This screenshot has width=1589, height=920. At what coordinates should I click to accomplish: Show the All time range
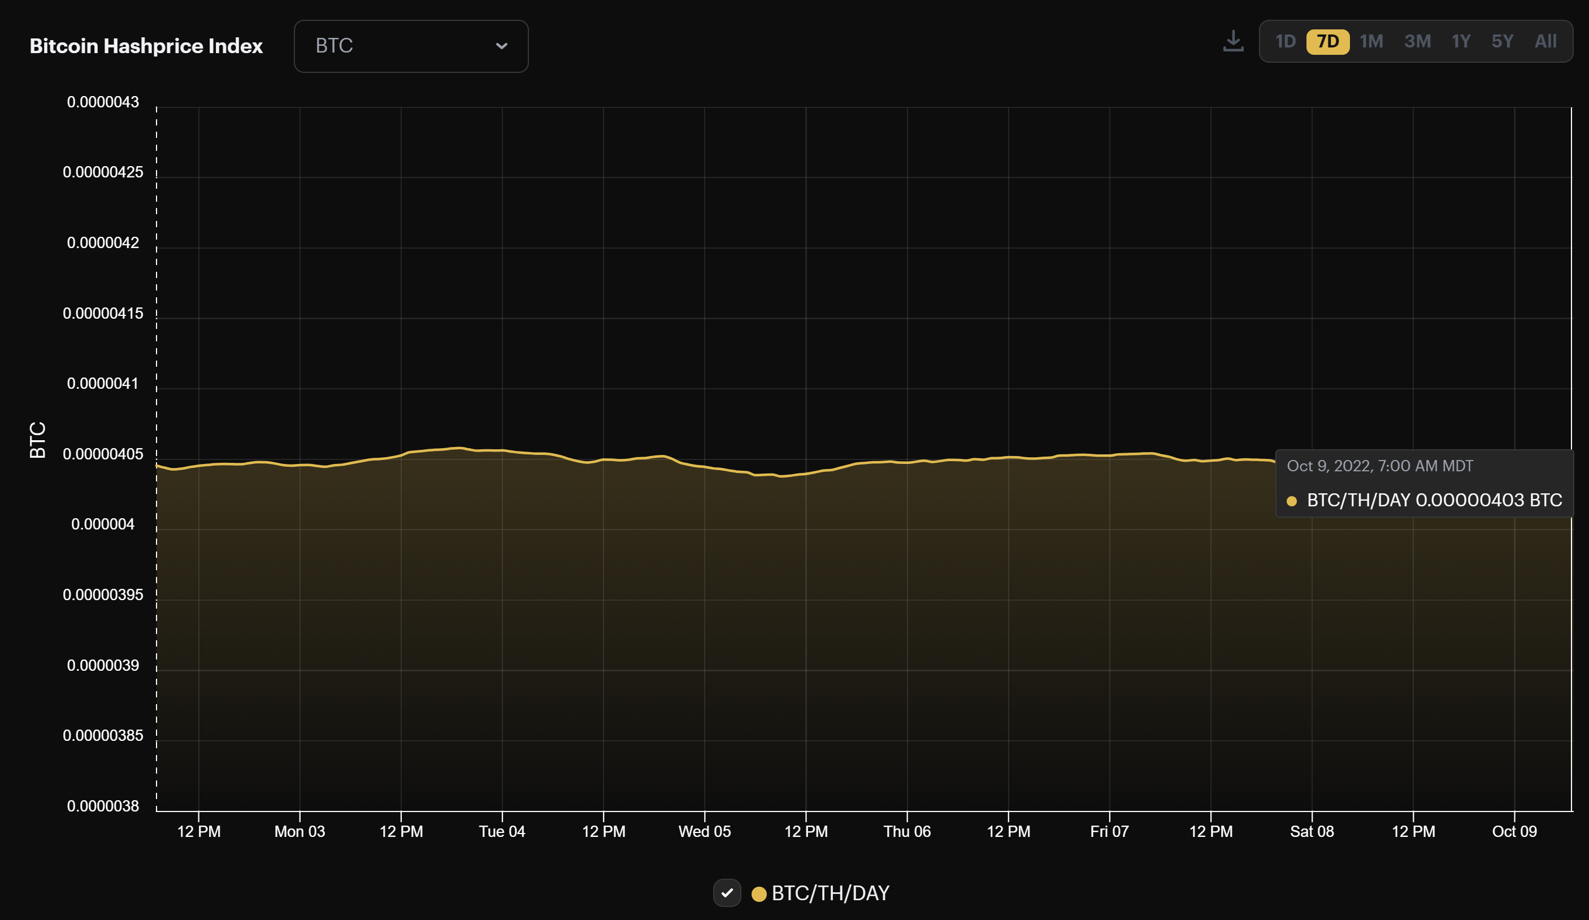click(1545, 42)
